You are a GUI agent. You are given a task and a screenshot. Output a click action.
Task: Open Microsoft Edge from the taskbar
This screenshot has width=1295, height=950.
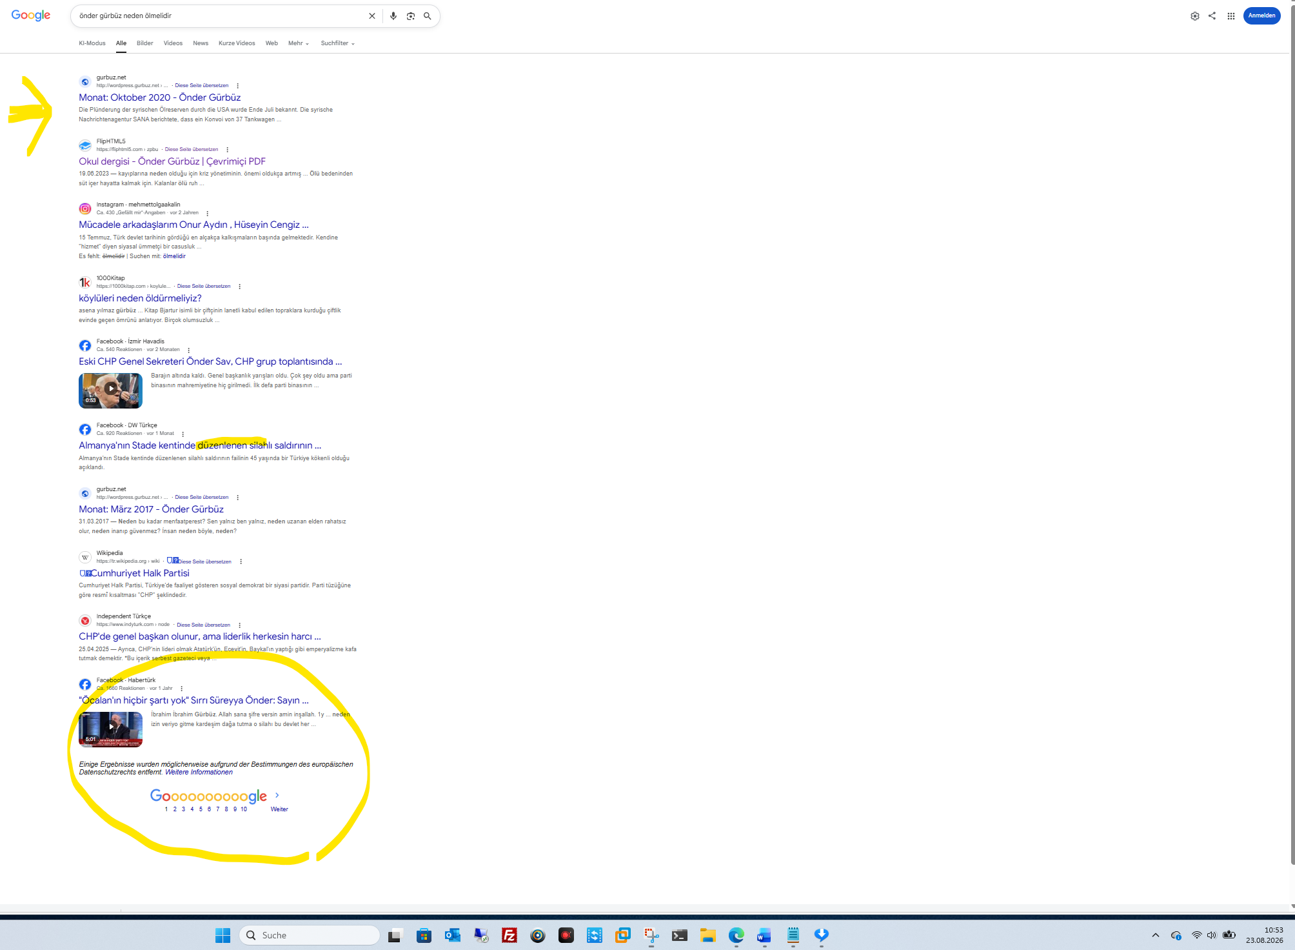736,935
